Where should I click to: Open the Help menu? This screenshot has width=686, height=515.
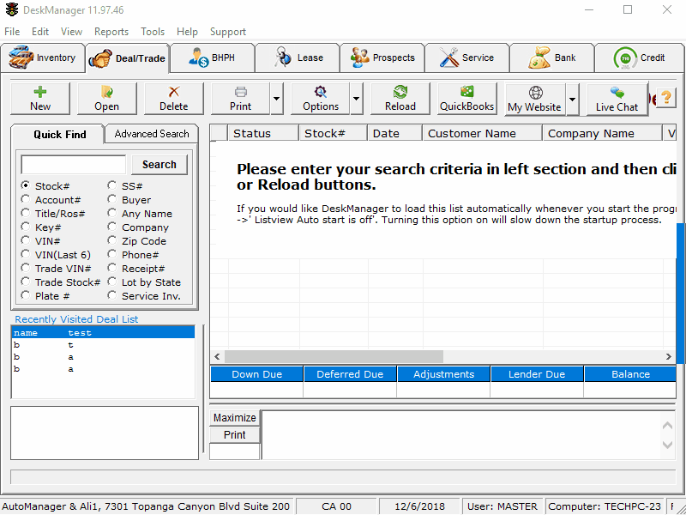point(187,32)
